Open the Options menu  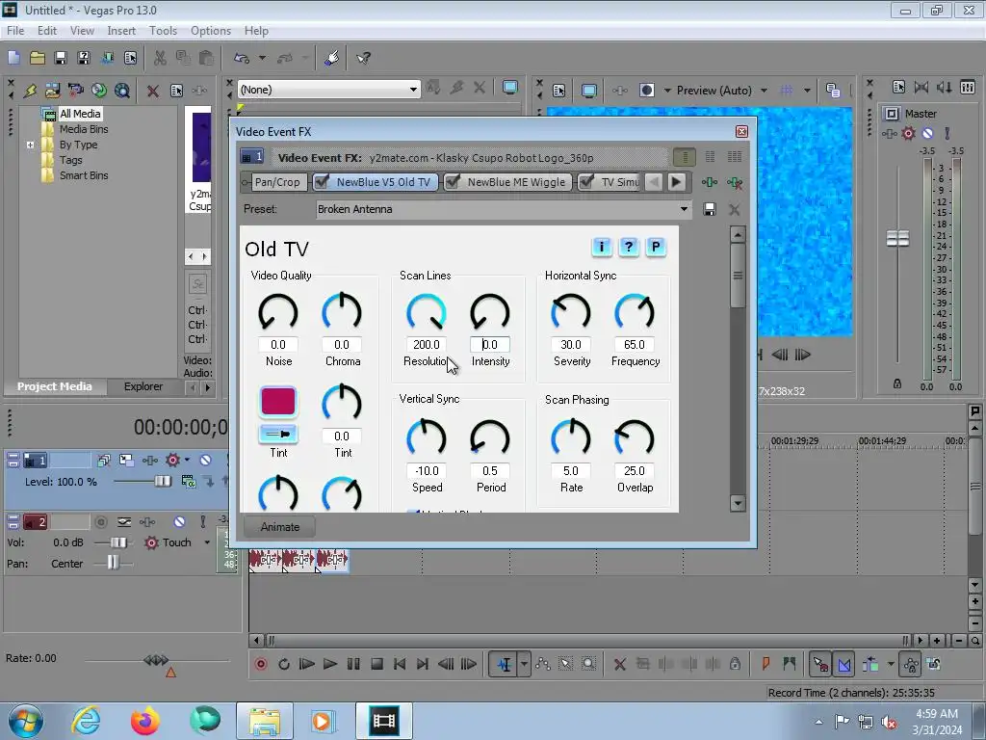point(211,31)
